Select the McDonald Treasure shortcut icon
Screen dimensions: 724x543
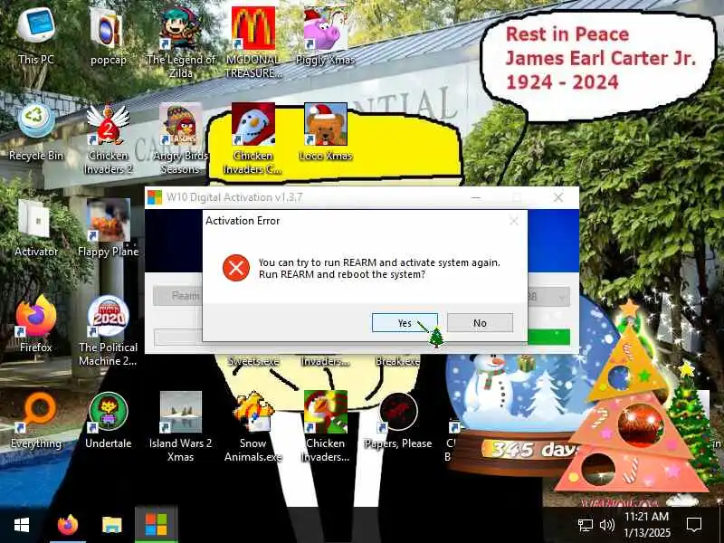(x=253, y=42)
